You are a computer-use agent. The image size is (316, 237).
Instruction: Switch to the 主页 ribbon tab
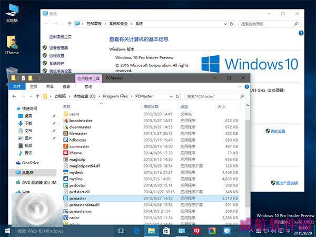pyautogui.click(x=34, y=87)
